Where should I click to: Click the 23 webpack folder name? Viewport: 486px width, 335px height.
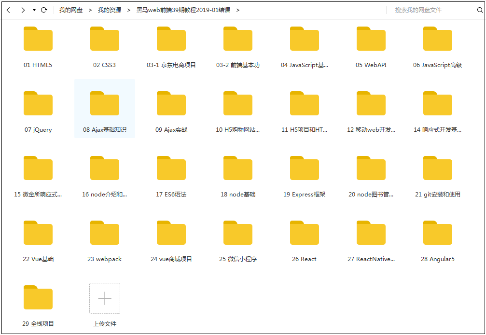click(104, 259)
